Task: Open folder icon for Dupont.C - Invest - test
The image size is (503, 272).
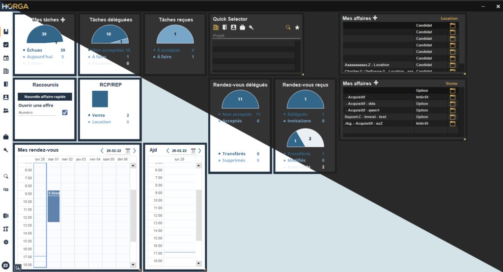Action: [x=452, y=117]
